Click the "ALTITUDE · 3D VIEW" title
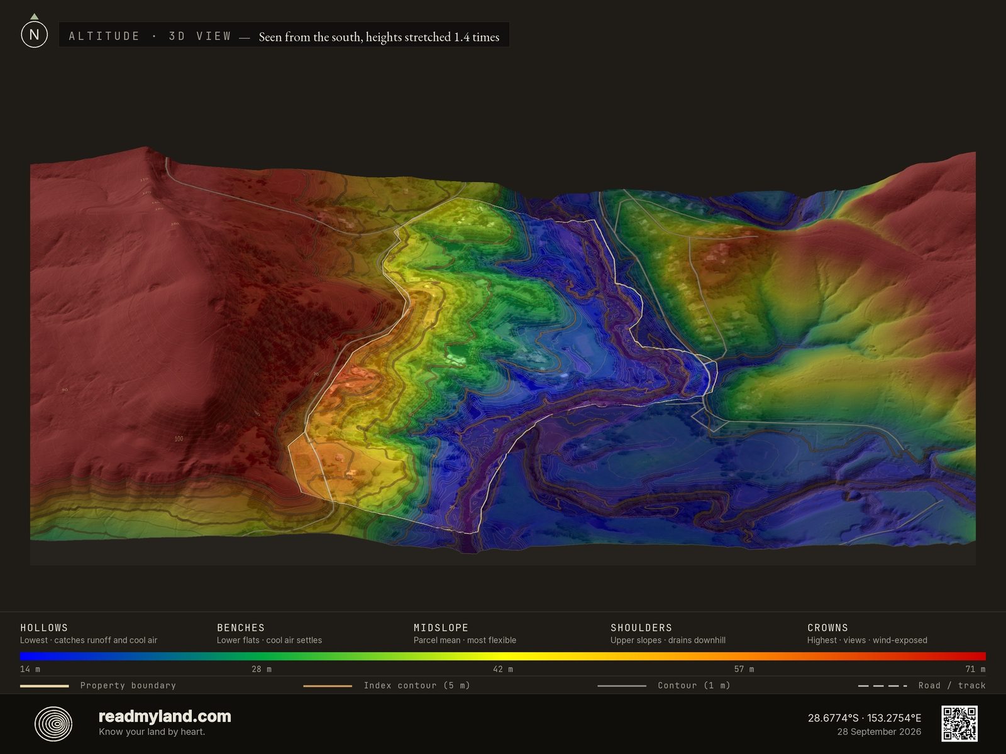Image resolution: width=1006 pixels, height=754 pixels. coord(150,36)
